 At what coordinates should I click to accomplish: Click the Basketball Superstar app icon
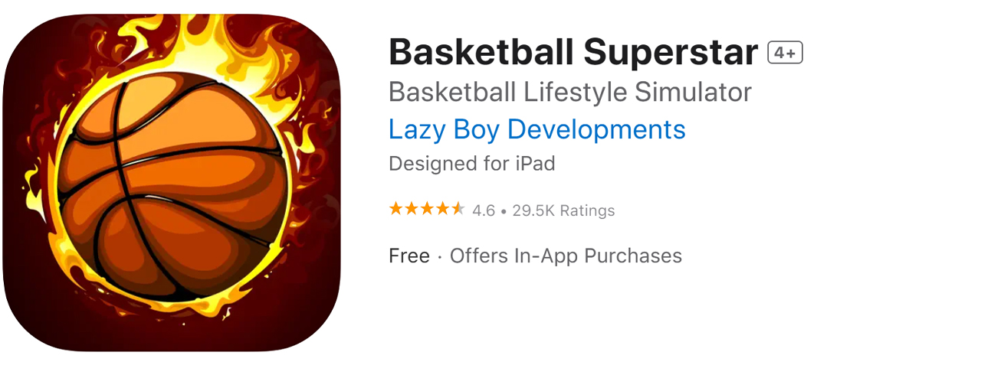[x=172, y=183]
